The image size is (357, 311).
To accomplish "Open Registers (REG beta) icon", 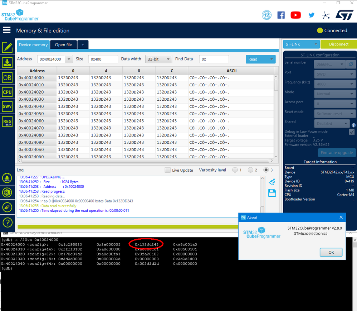I will [x=7, y=121].
